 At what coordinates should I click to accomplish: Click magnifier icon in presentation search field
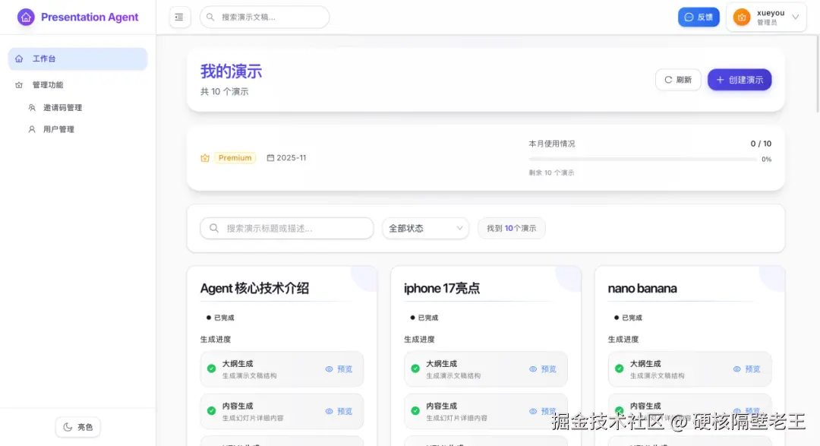tap(214, 228)
